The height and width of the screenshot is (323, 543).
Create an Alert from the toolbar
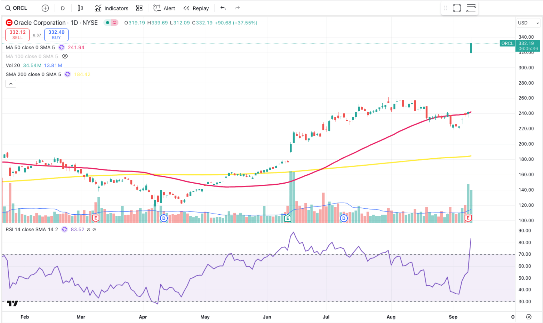164,8
